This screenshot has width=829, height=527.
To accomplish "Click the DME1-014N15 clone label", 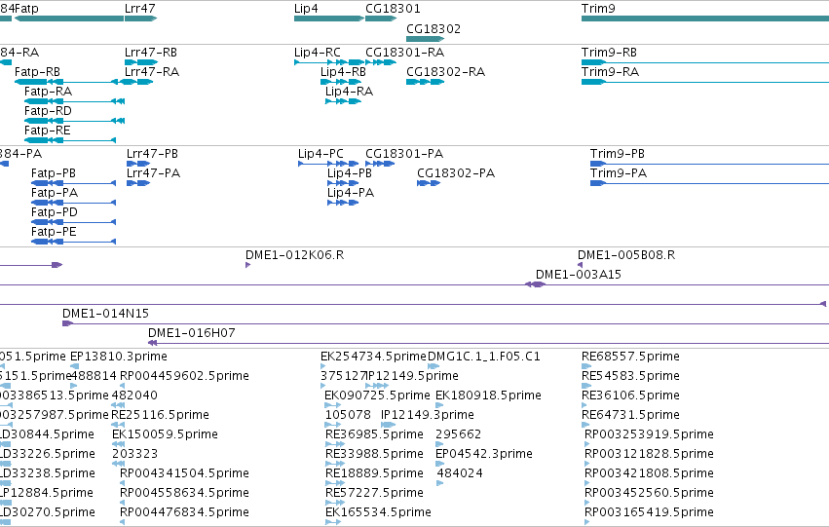I will (x=106, y=314).
